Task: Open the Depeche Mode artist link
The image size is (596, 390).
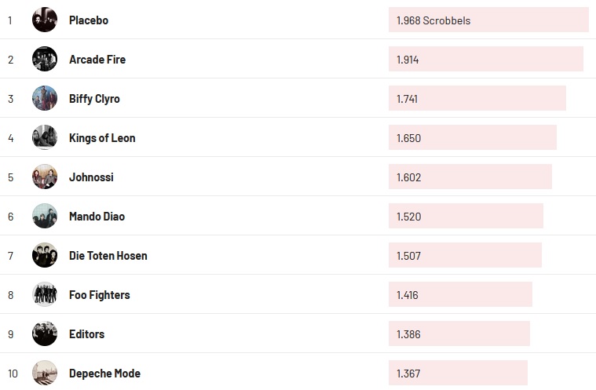Action: (104, 374)
